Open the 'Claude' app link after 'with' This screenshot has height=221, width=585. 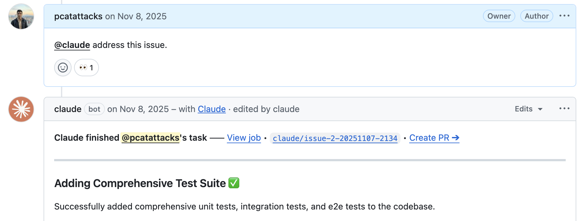[x=212, y=109]
